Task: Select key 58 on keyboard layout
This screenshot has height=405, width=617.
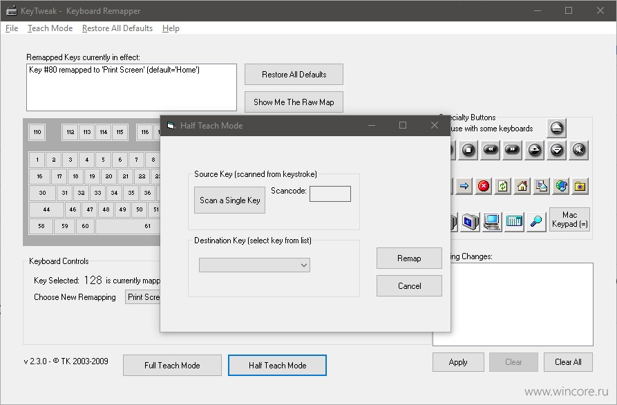Action: pyautogui.click(x=41, y=226)
